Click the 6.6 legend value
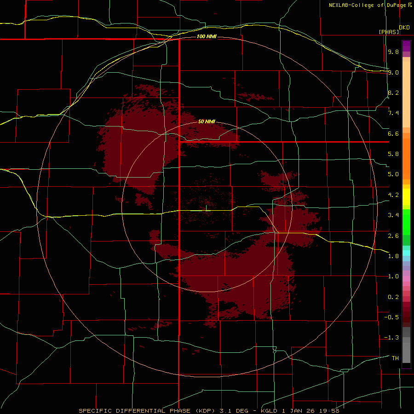Image resolution: width=414 pixels, height=414 pixels. 393,133
